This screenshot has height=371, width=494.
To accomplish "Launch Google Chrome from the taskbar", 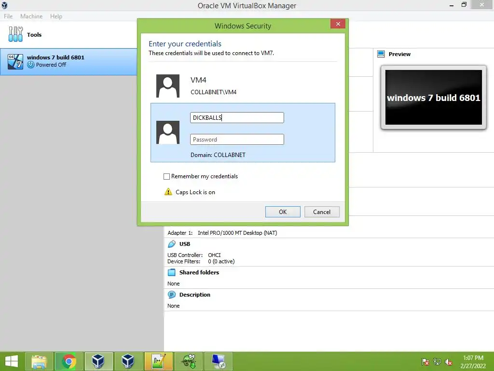I will [x=69, y=361].
